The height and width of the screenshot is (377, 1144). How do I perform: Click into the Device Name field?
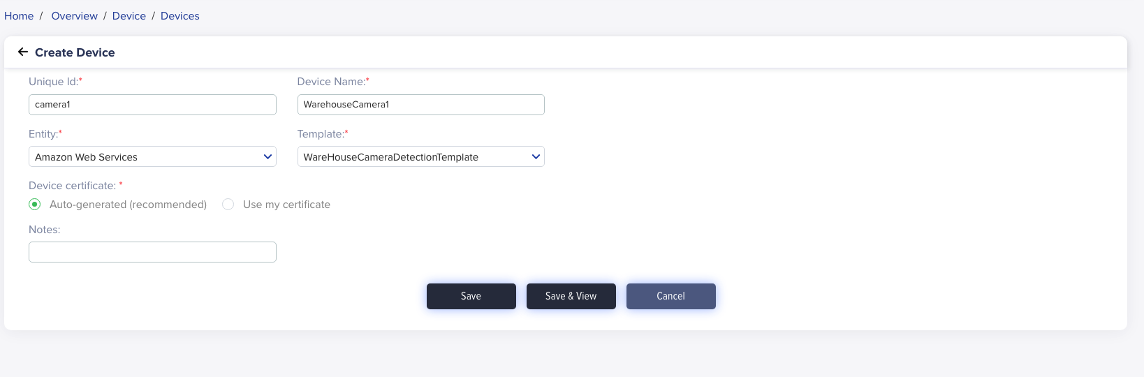coord(420,105)
